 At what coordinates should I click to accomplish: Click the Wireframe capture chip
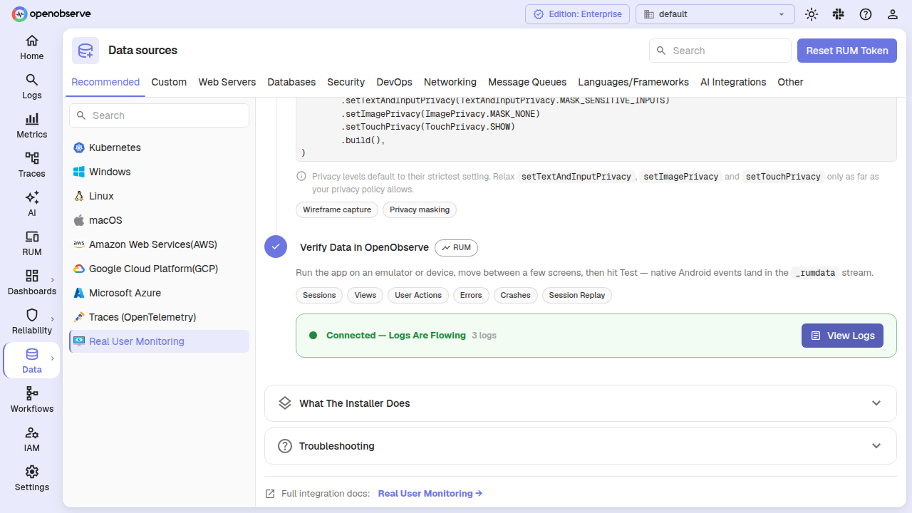(337, 209)
